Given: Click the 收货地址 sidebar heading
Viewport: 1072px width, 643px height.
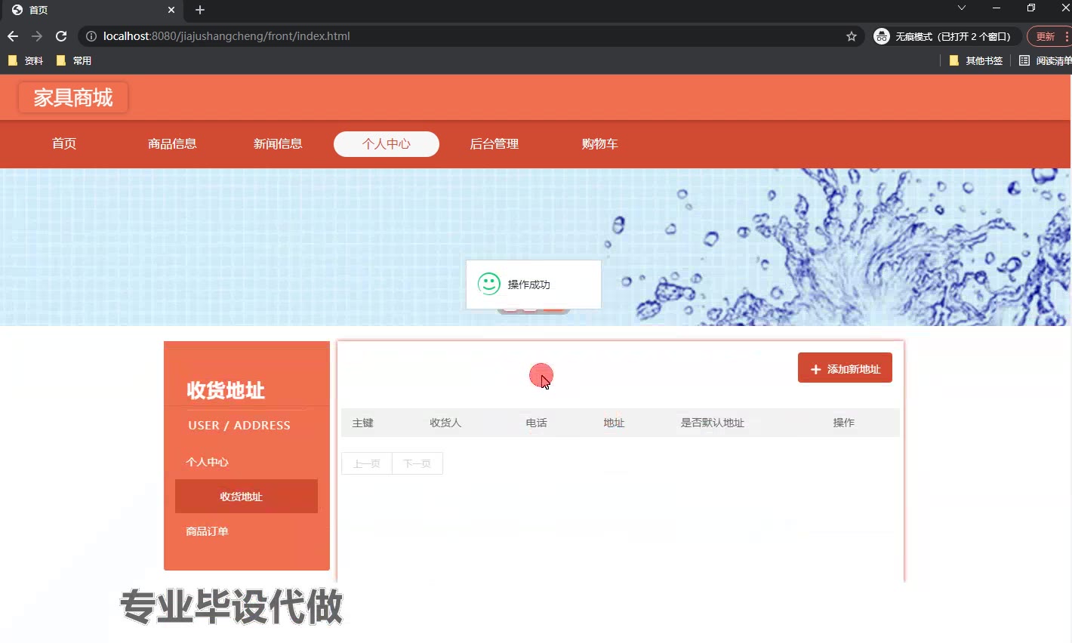Looking at the screenshot, I should [x=226, y=390].
